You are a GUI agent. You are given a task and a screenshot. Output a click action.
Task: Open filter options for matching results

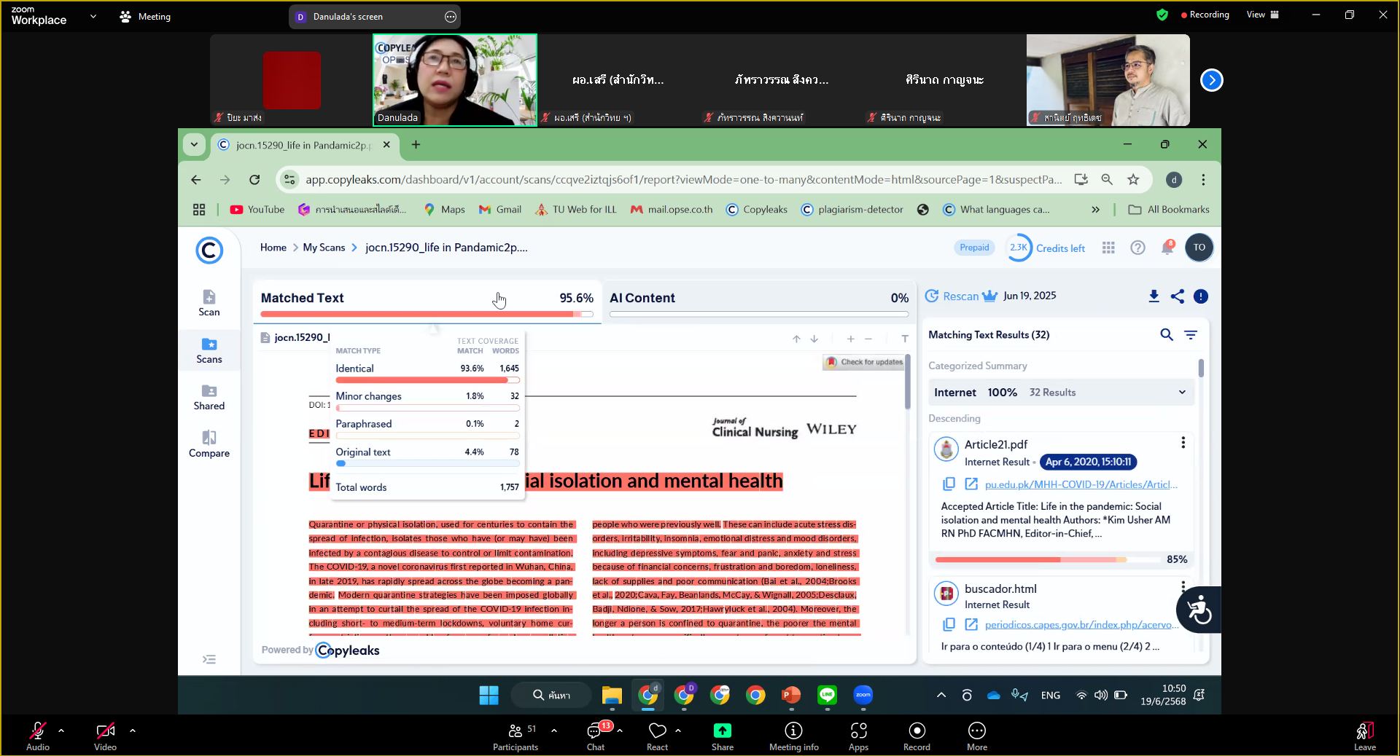pyautogui.click(x=1191, y=334)
